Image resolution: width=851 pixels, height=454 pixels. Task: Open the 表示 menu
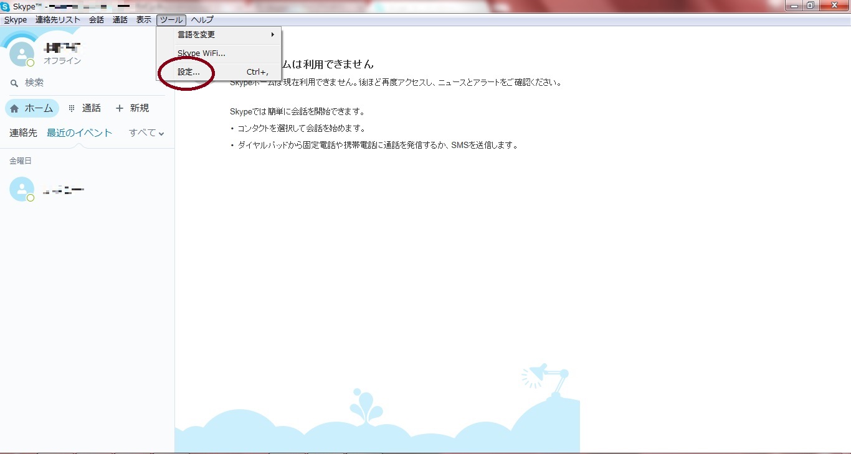(144, 20)
